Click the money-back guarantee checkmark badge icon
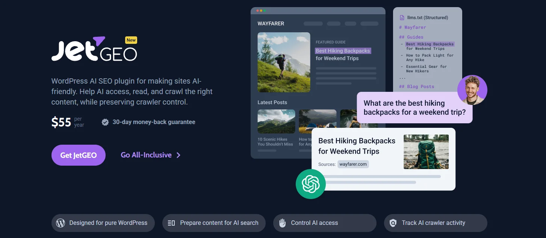The image size is (546, 238). pyautogui.click(x=105, y=122)
